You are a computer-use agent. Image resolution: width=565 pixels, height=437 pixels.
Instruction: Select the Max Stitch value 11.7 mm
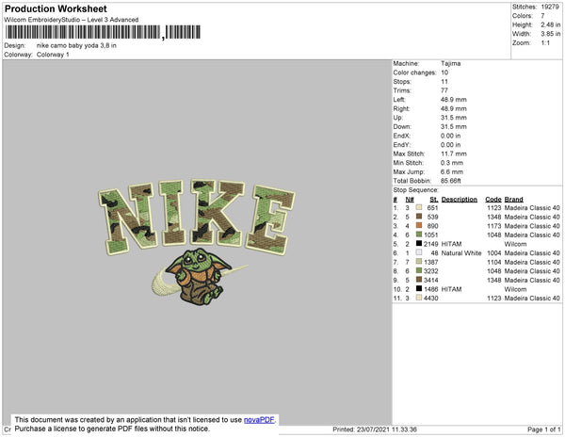pyautogui.click(x=454, y=154)
